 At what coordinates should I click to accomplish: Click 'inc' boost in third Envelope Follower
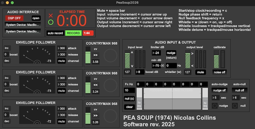click(7, 108)
